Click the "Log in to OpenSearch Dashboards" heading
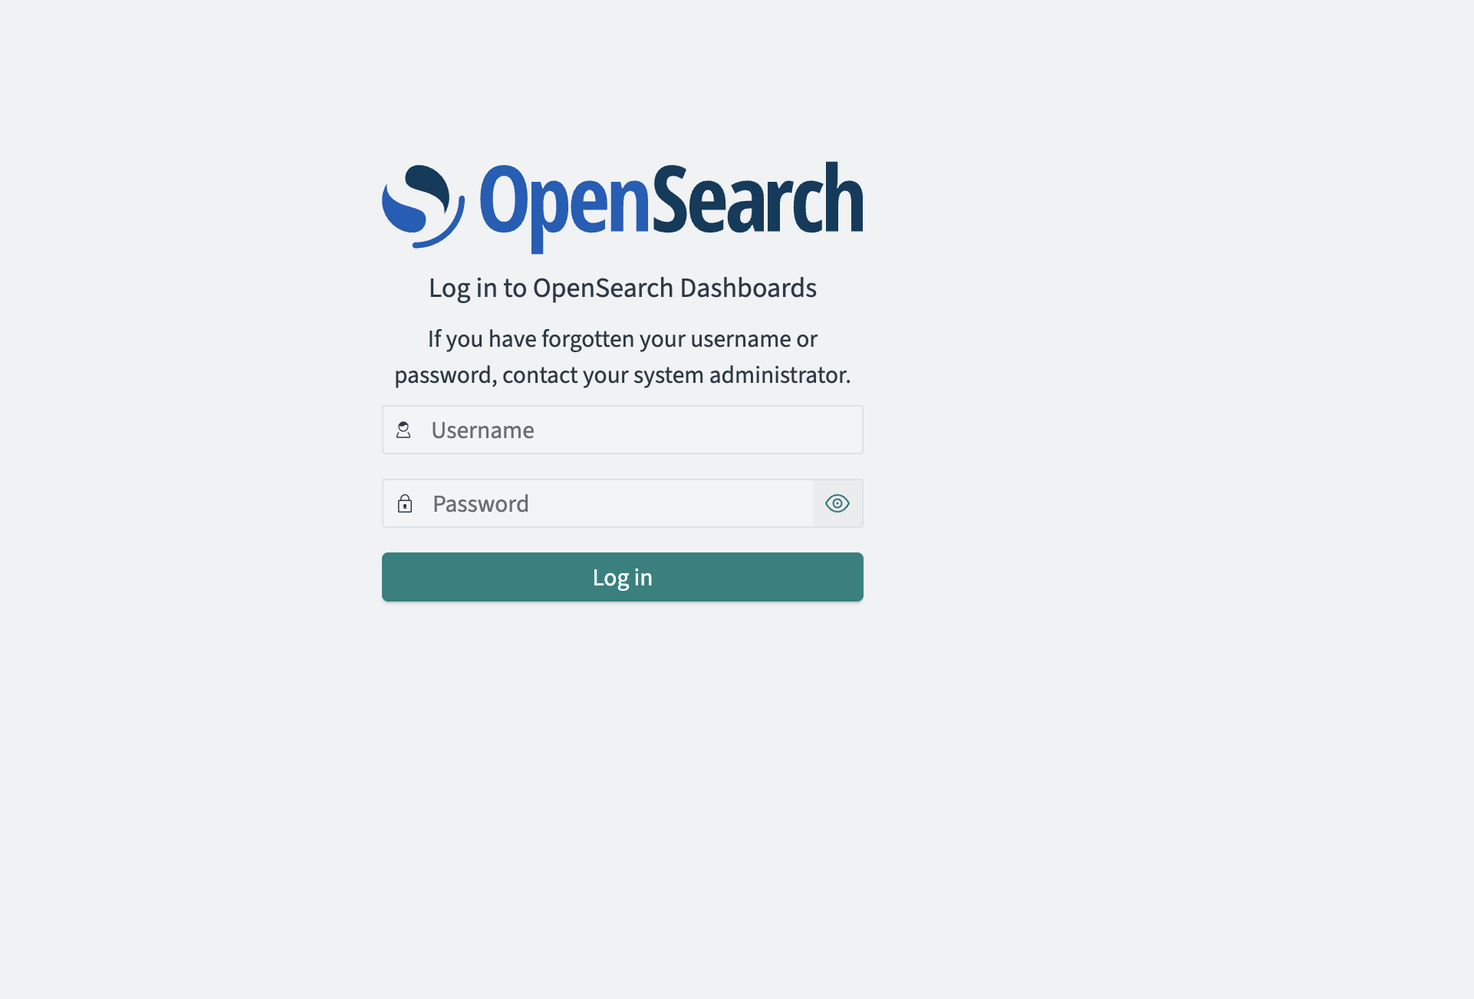1474x999 pixels. pos(623,288)
